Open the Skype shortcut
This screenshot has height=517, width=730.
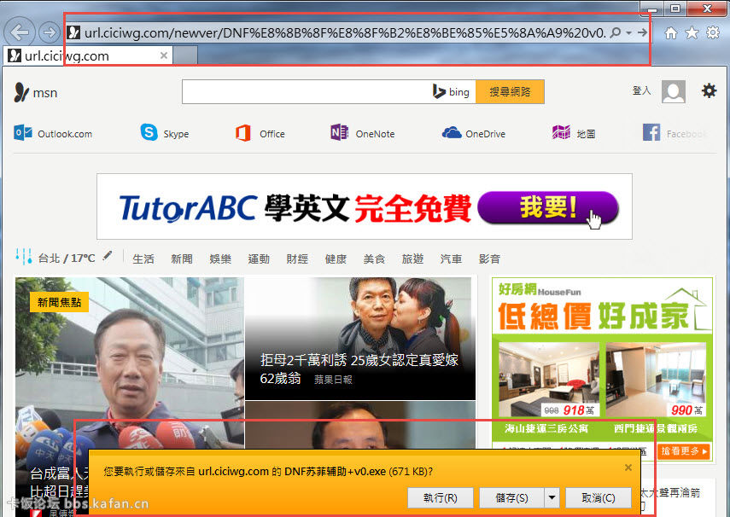pyautogui.click(x=149, y=133)
